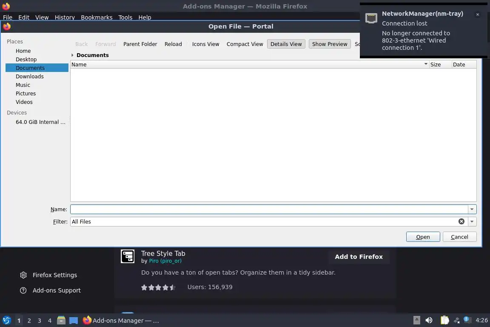Toggle the Show Preview button
This screenshot has height=327, width=490.
(x=330, y=44)
